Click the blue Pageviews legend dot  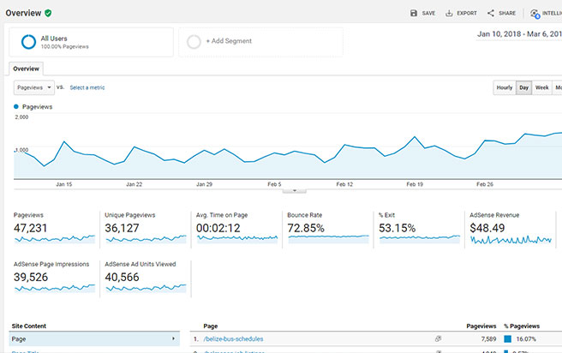pos(16,106)
